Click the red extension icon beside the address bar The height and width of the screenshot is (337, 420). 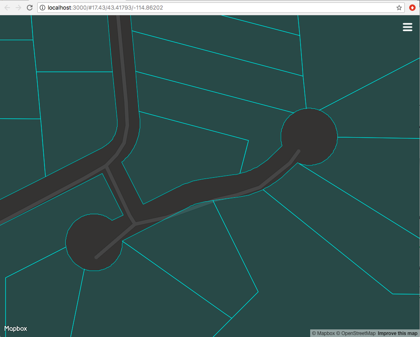pyautogui.click(x=412, y=7)
